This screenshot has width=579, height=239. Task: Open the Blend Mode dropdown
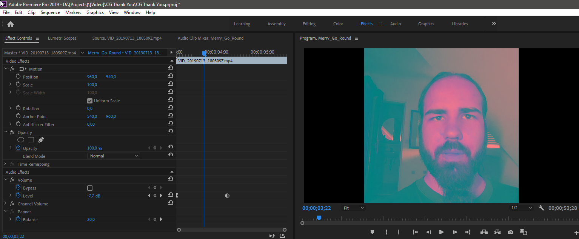click(x=113, y=156)
